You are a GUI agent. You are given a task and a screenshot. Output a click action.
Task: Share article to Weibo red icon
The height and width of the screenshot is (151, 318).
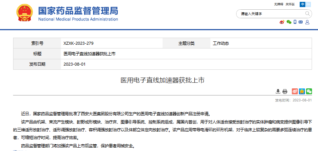pyautogui.click(x=295, y=91)
